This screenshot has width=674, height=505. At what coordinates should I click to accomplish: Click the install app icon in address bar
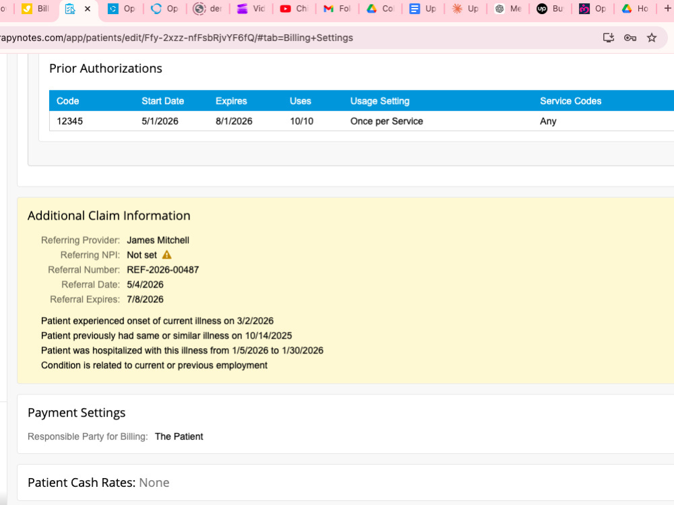click(608, 38)
